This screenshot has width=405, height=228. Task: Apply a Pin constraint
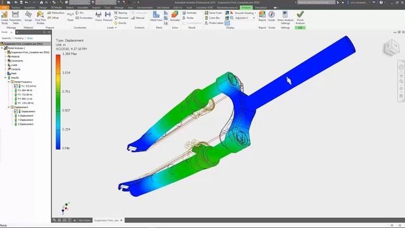tap(80, 13)
